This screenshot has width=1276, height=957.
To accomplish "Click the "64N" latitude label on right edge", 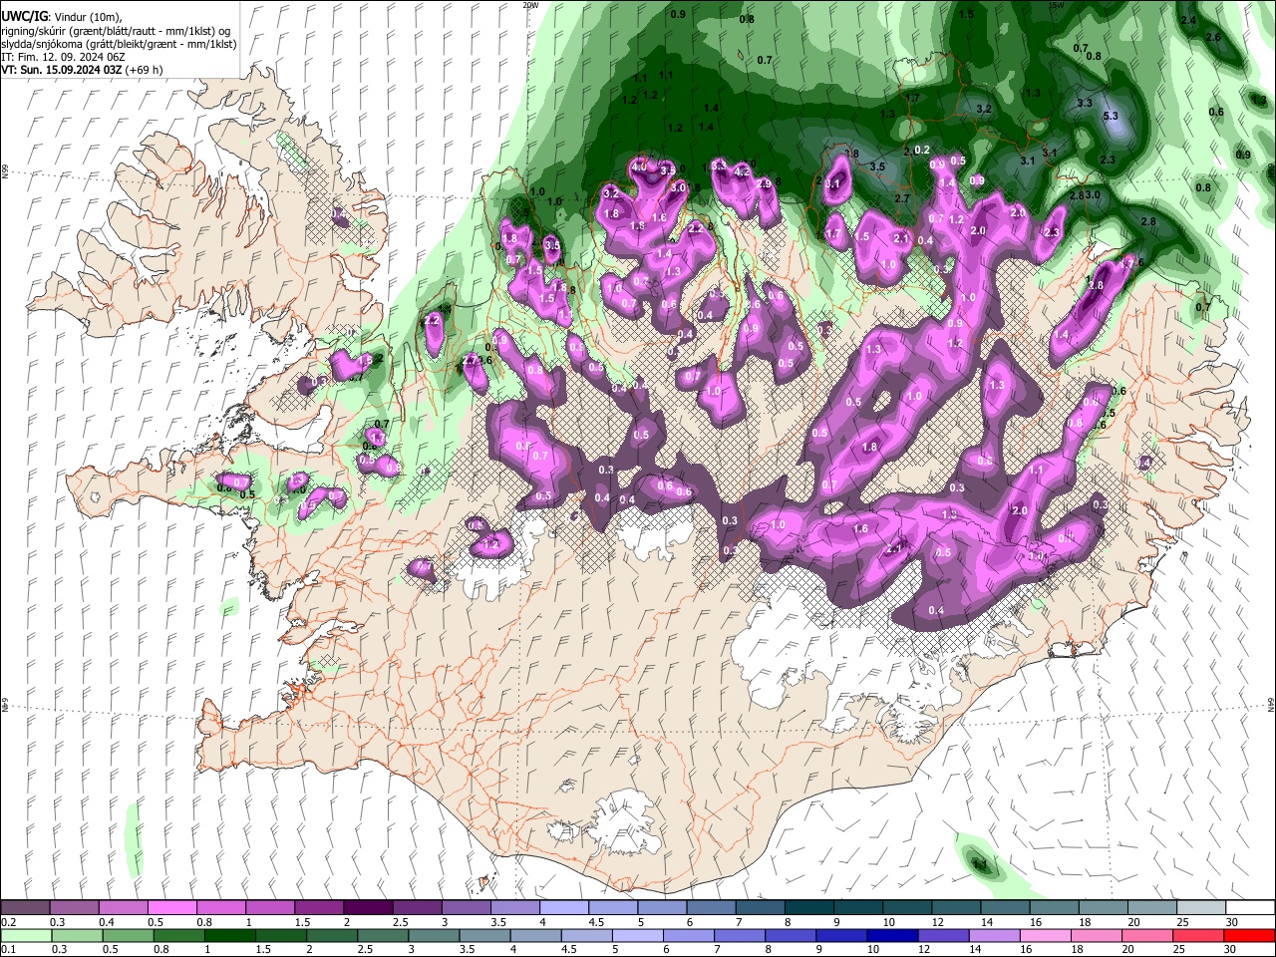I will (1271, 704).
